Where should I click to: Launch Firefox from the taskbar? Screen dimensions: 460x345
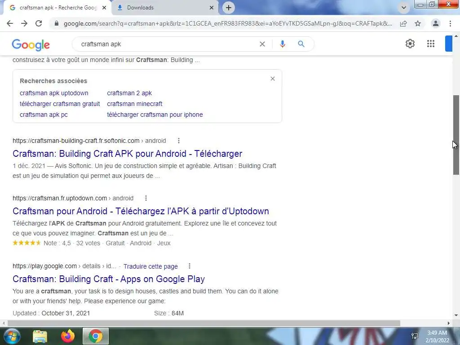(68, 336)
